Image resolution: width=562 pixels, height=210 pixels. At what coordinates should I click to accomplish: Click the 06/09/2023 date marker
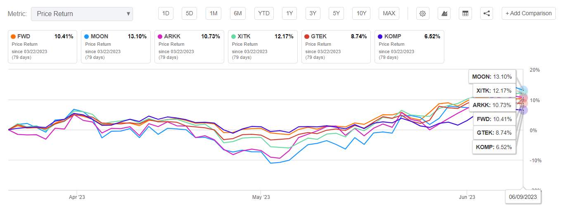coord(523,197)
